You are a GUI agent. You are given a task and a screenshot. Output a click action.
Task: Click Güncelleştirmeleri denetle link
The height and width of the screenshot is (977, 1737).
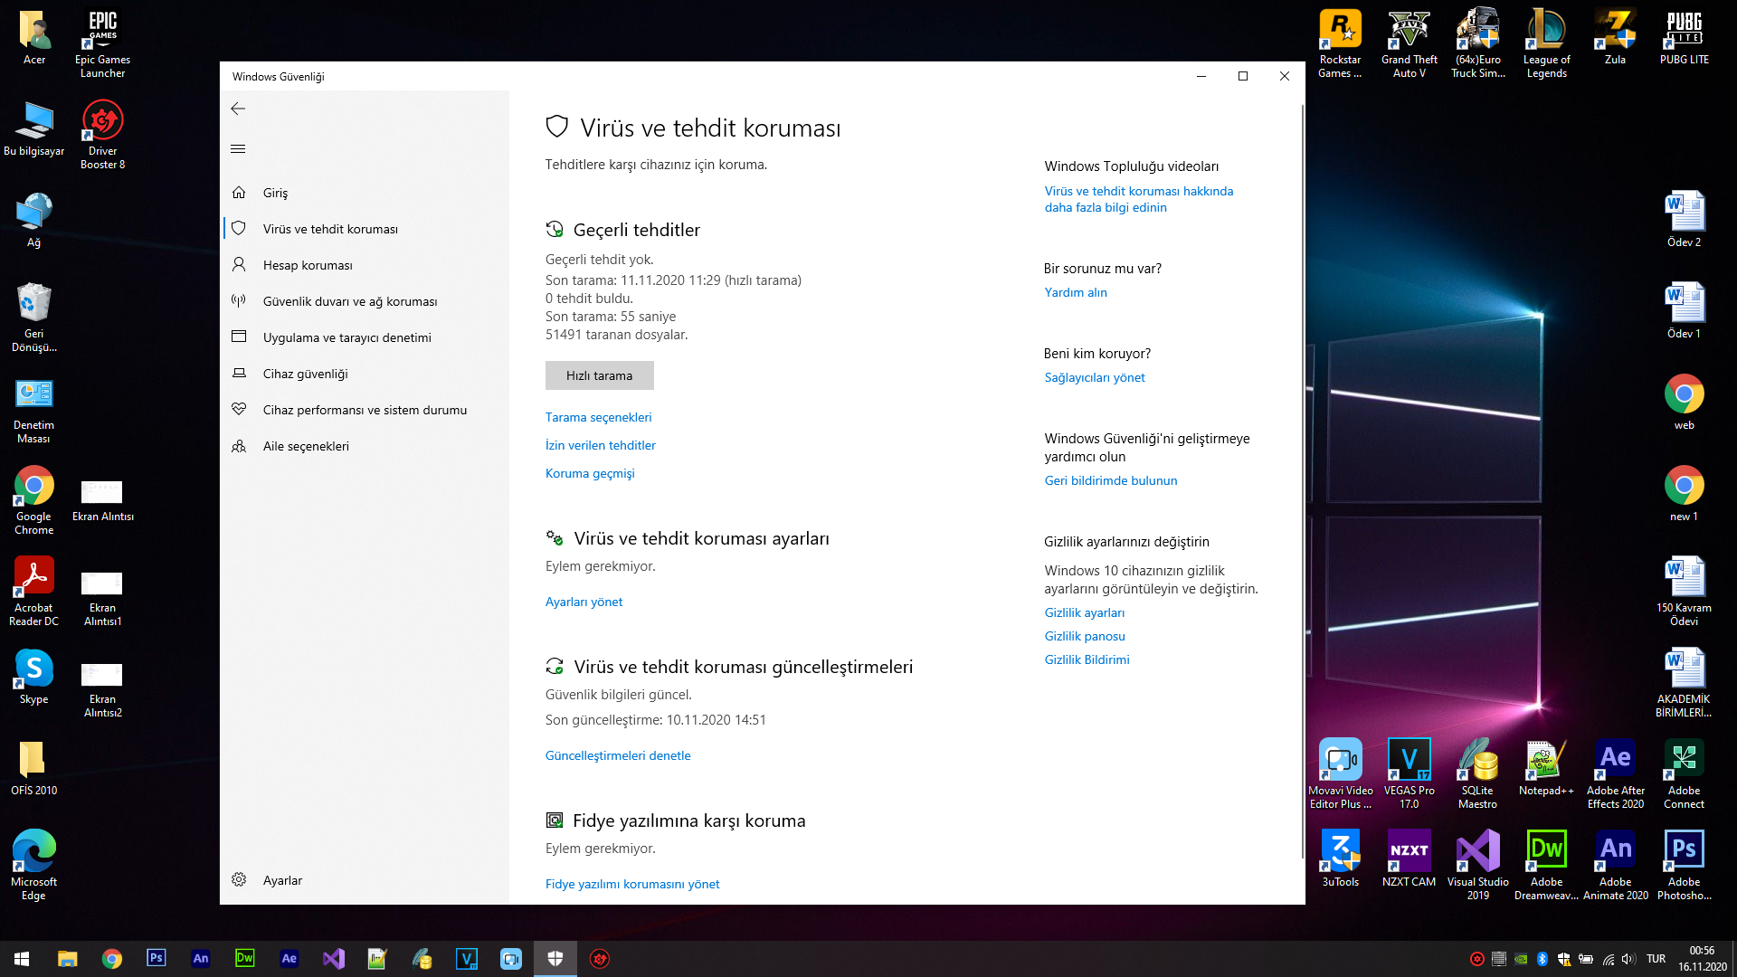[618, 755]
